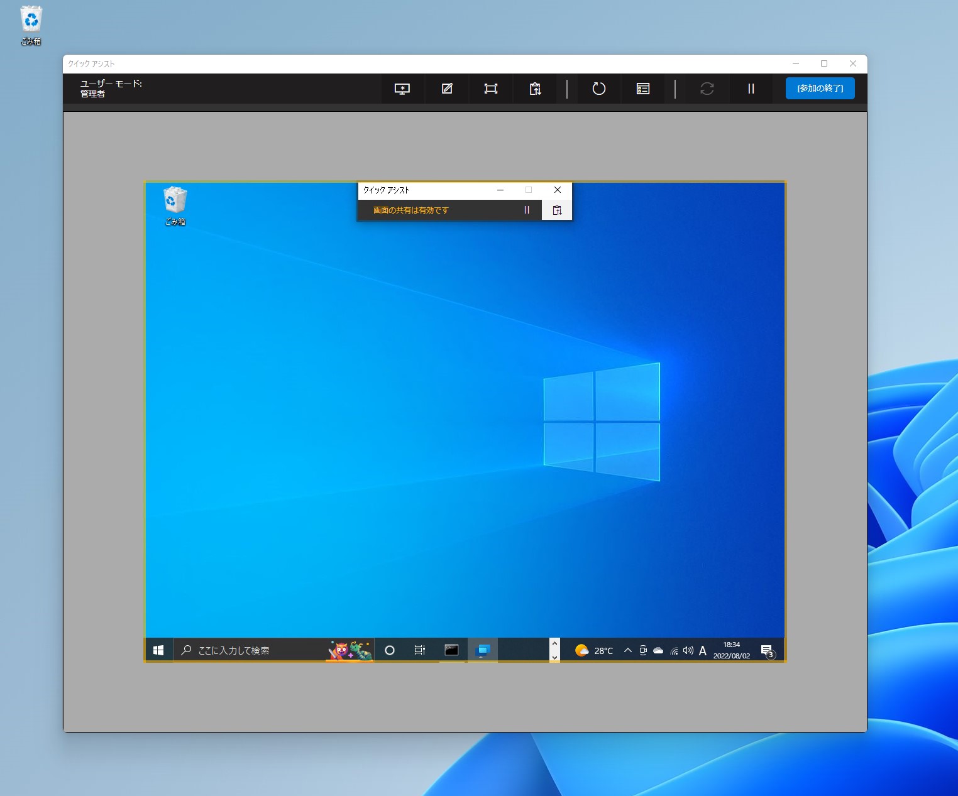
Task: Minimize the remote クイック アシスト window
Action: coord(500,190)
